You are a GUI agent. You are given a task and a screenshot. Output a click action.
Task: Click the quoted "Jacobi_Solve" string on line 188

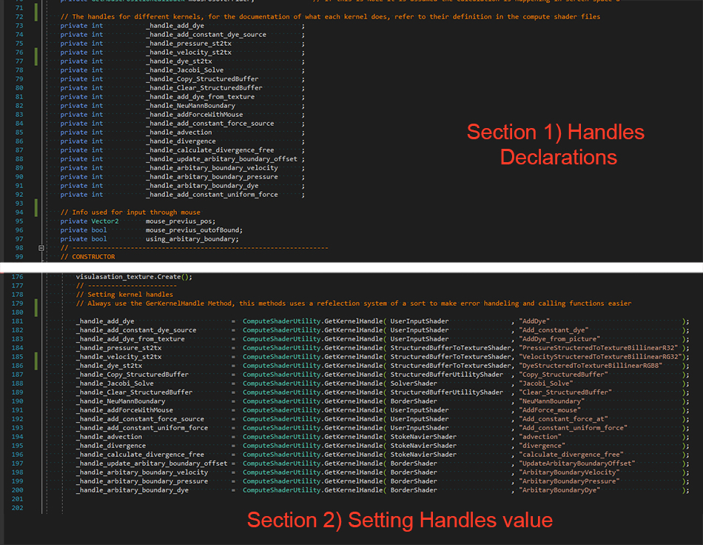(x=545, y=384)
